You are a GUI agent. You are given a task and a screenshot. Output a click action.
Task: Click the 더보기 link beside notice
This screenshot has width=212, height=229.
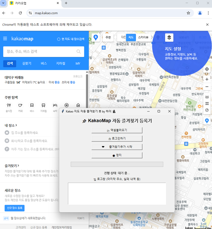pos(81,218)
